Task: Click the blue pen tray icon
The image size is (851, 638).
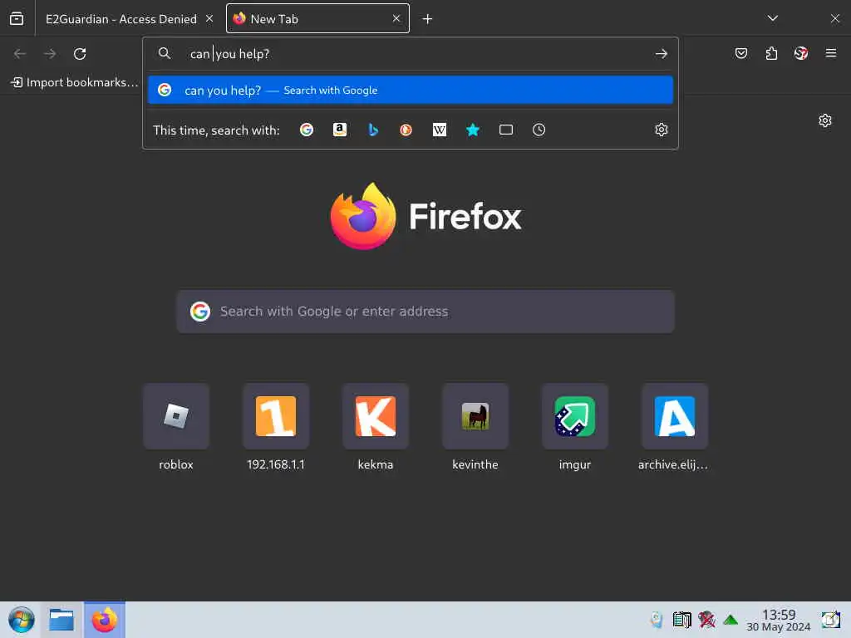Action: (657, 620)
